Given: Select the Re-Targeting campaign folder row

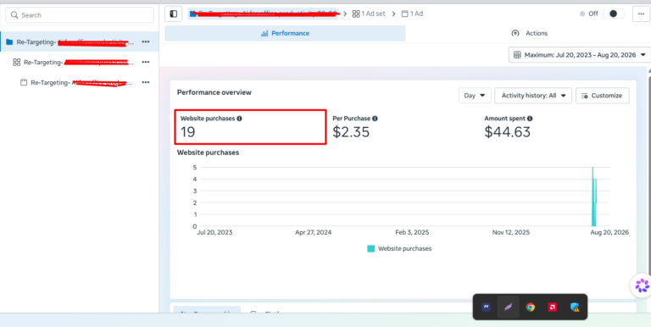Looking at the screenshot, I should click(80, 42).
